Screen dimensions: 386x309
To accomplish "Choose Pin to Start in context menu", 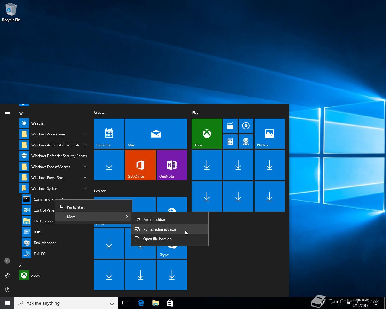I will point(93,207).
